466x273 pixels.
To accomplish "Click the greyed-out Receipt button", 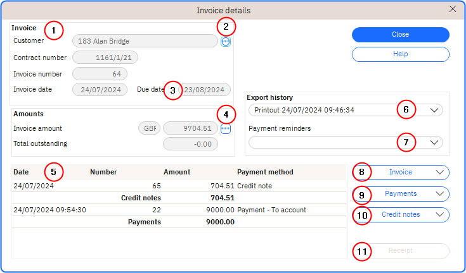I will tap(401, 251).
